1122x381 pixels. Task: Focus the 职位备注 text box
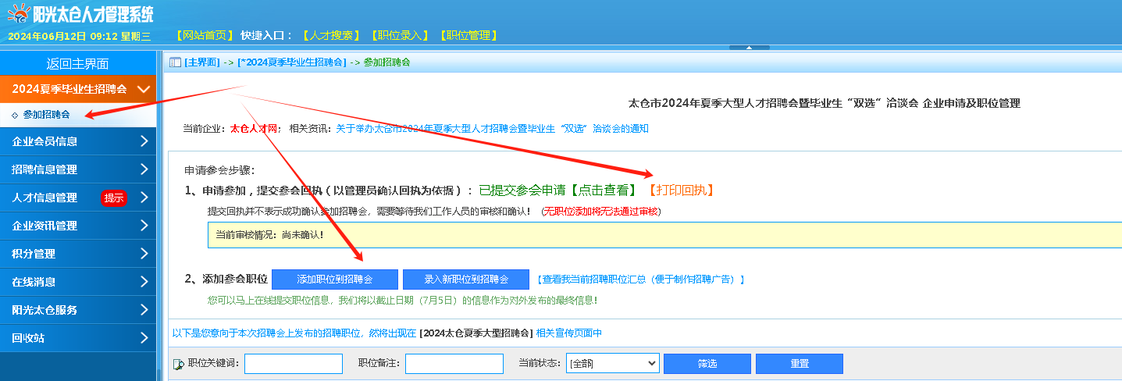[454, 364]
